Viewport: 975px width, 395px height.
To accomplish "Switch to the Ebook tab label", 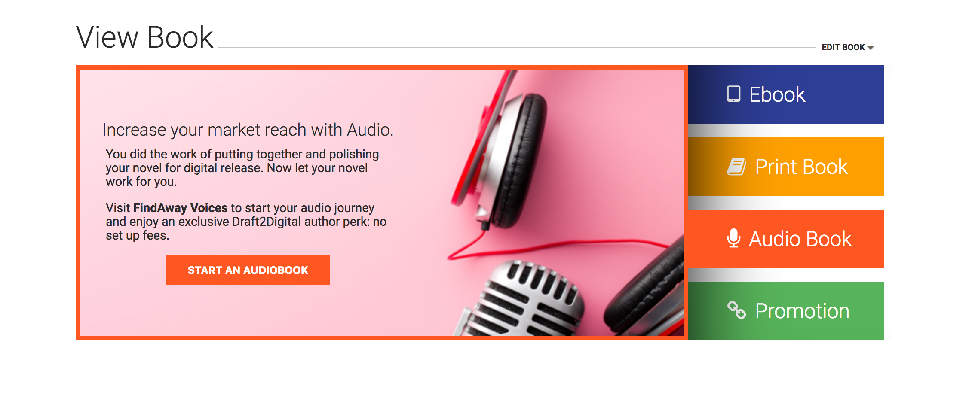I will [x=777, y=94].
